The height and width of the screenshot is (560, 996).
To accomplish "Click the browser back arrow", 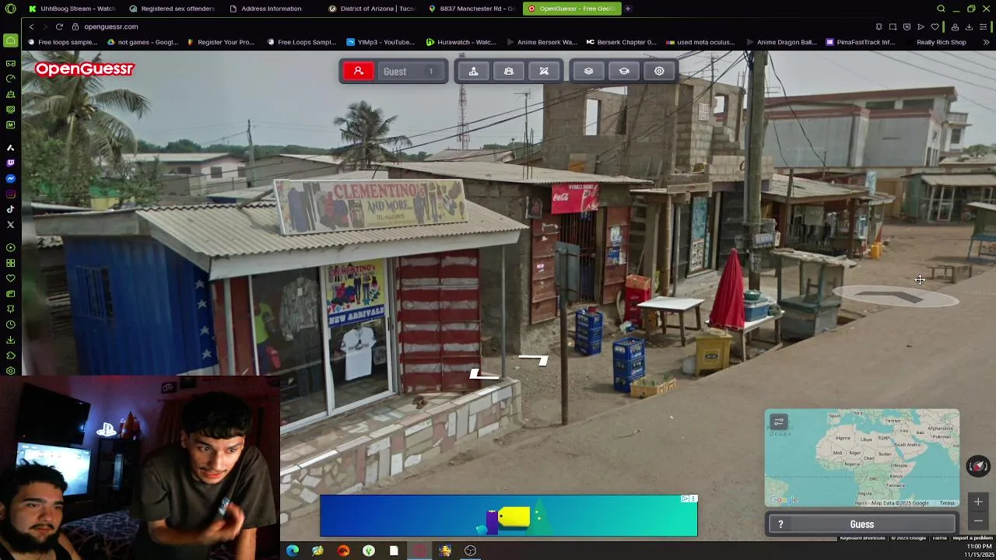I will [x=31, y=26].
